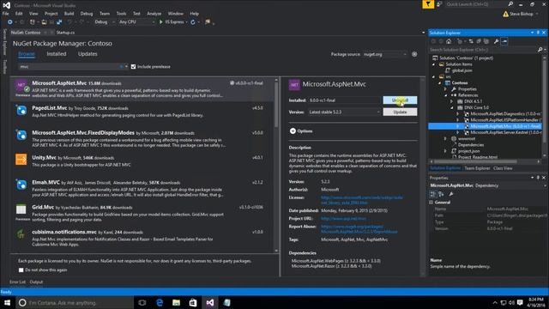This screenshot has height=309, width=549.
Task: Click the browser refresh toolbar icon
Action: click(192, 22)
